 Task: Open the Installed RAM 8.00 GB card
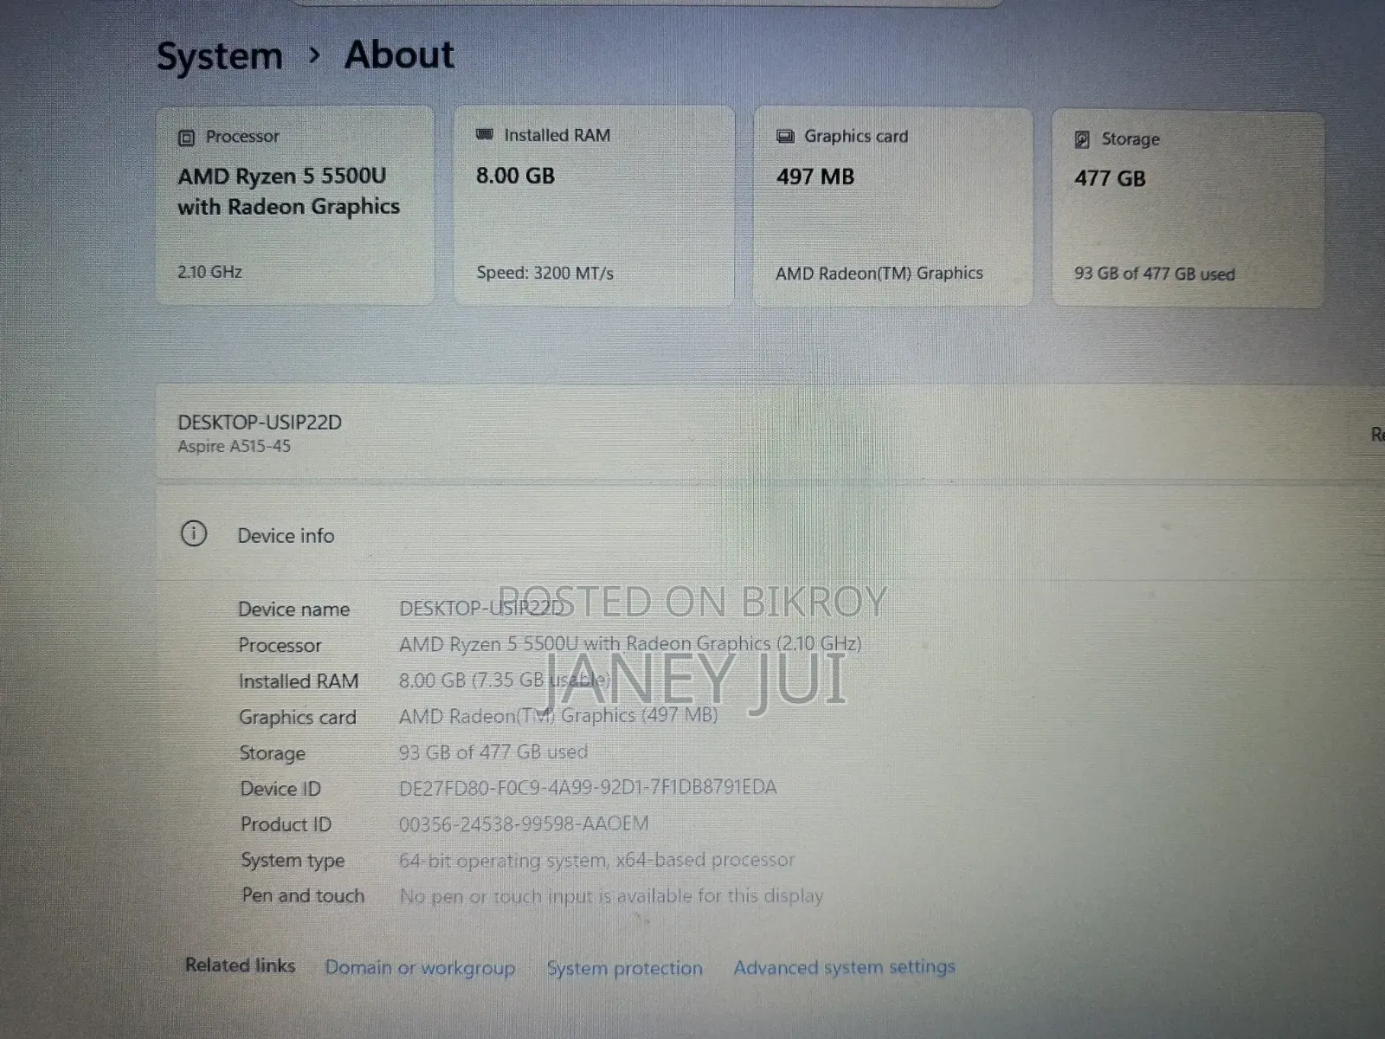(594, 206)
